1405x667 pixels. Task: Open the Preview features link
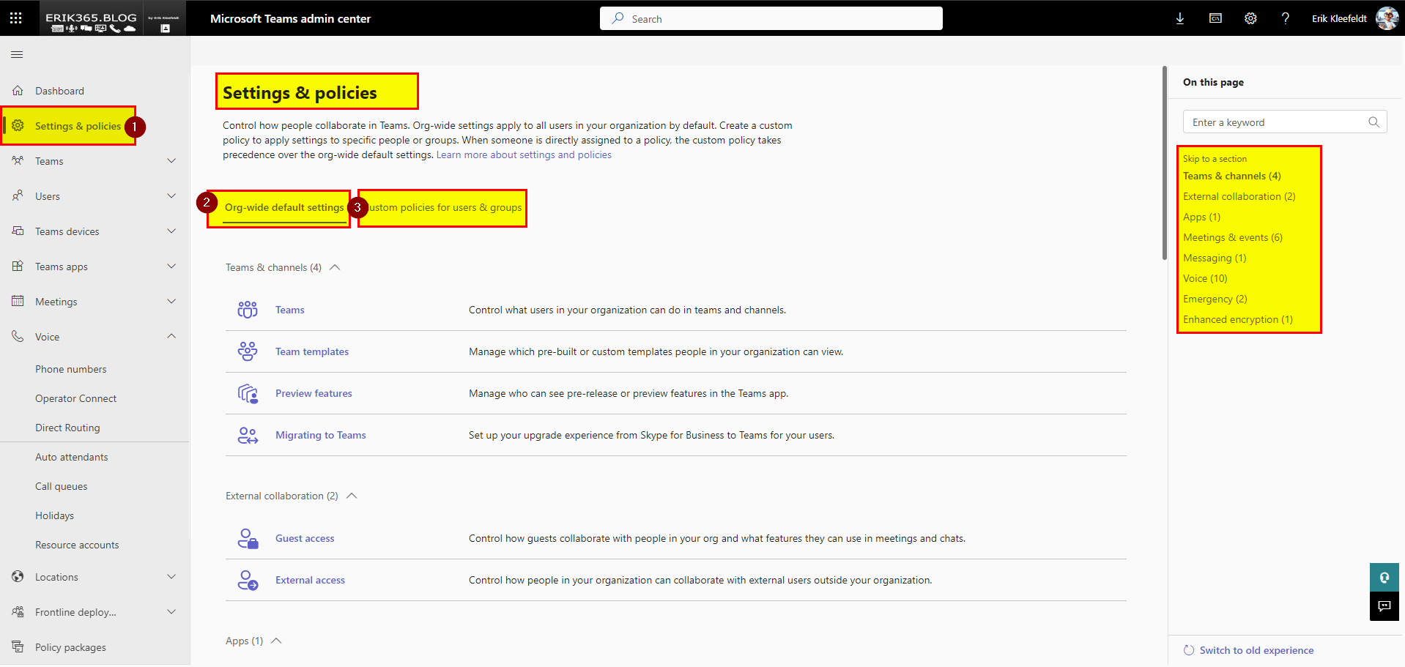click(314, 394)
